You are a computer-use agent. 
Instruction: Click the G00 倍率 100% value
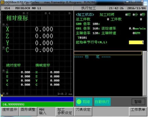pyautogui.click(x=96, y=24)
